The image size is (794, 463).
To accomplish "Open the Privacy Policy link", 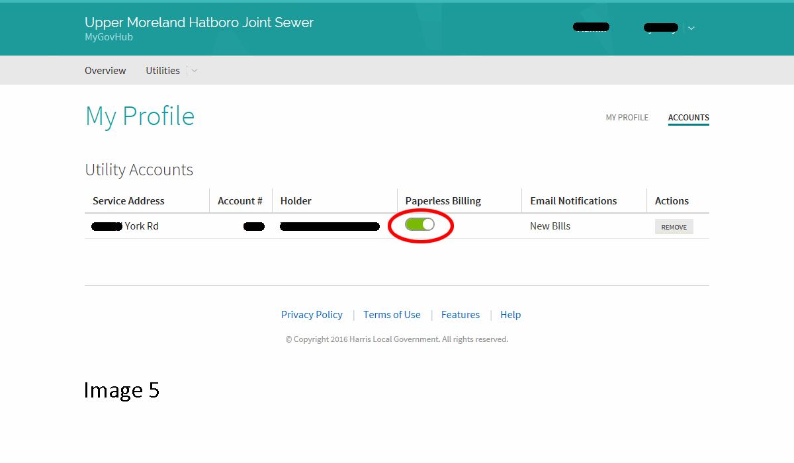I will [x=312, y=315].
